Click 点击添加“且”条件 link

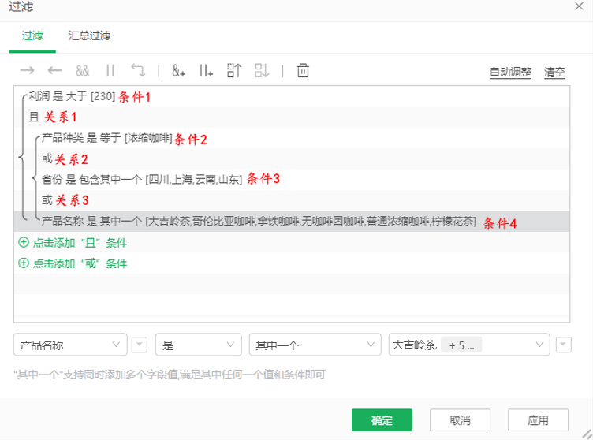point(80,243)
